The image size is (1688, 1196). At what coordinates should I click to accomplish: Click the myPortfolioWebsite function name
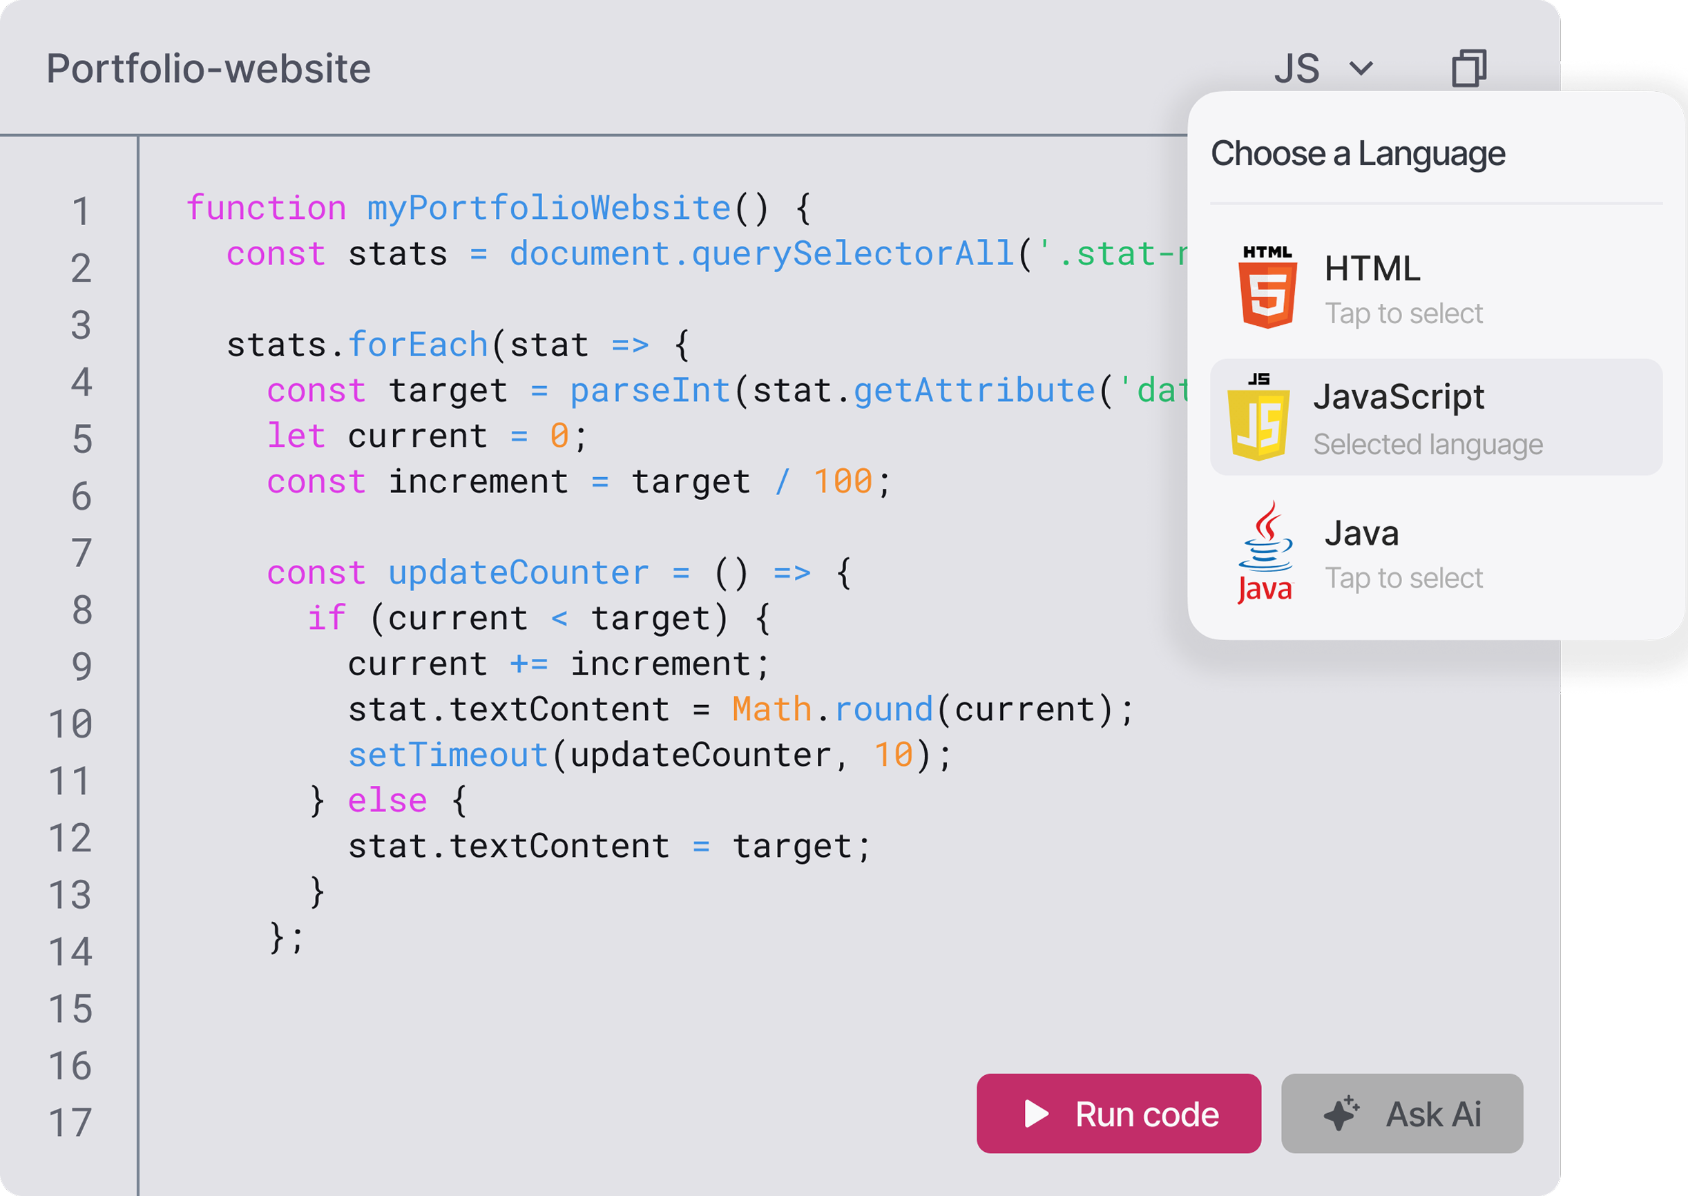[x=548, y=208]
